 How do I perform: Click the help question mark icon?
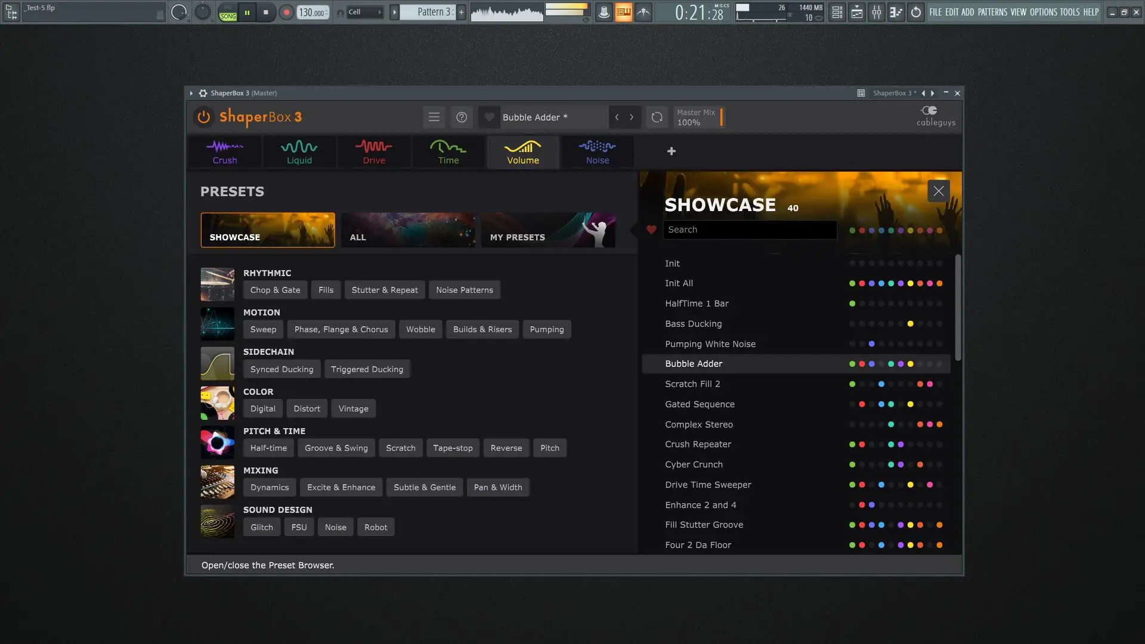point(462,117)
